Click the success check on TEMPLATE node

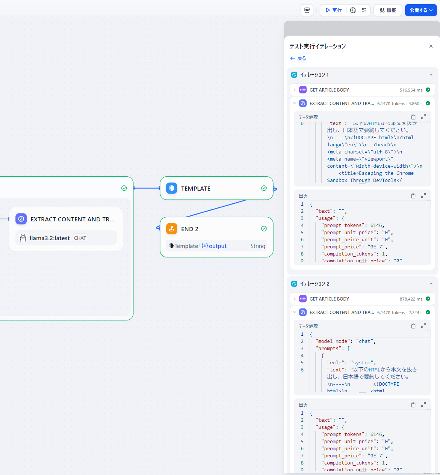(x=264, y=188)
